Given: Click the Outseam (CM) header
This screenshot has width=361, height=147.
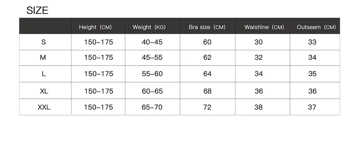Looking at the screenshot, I should [x=316, y=27].
